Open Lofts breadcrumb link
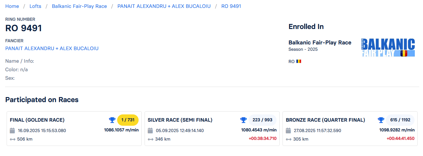This screenshot has height=156, width=423. click(35, 6)
